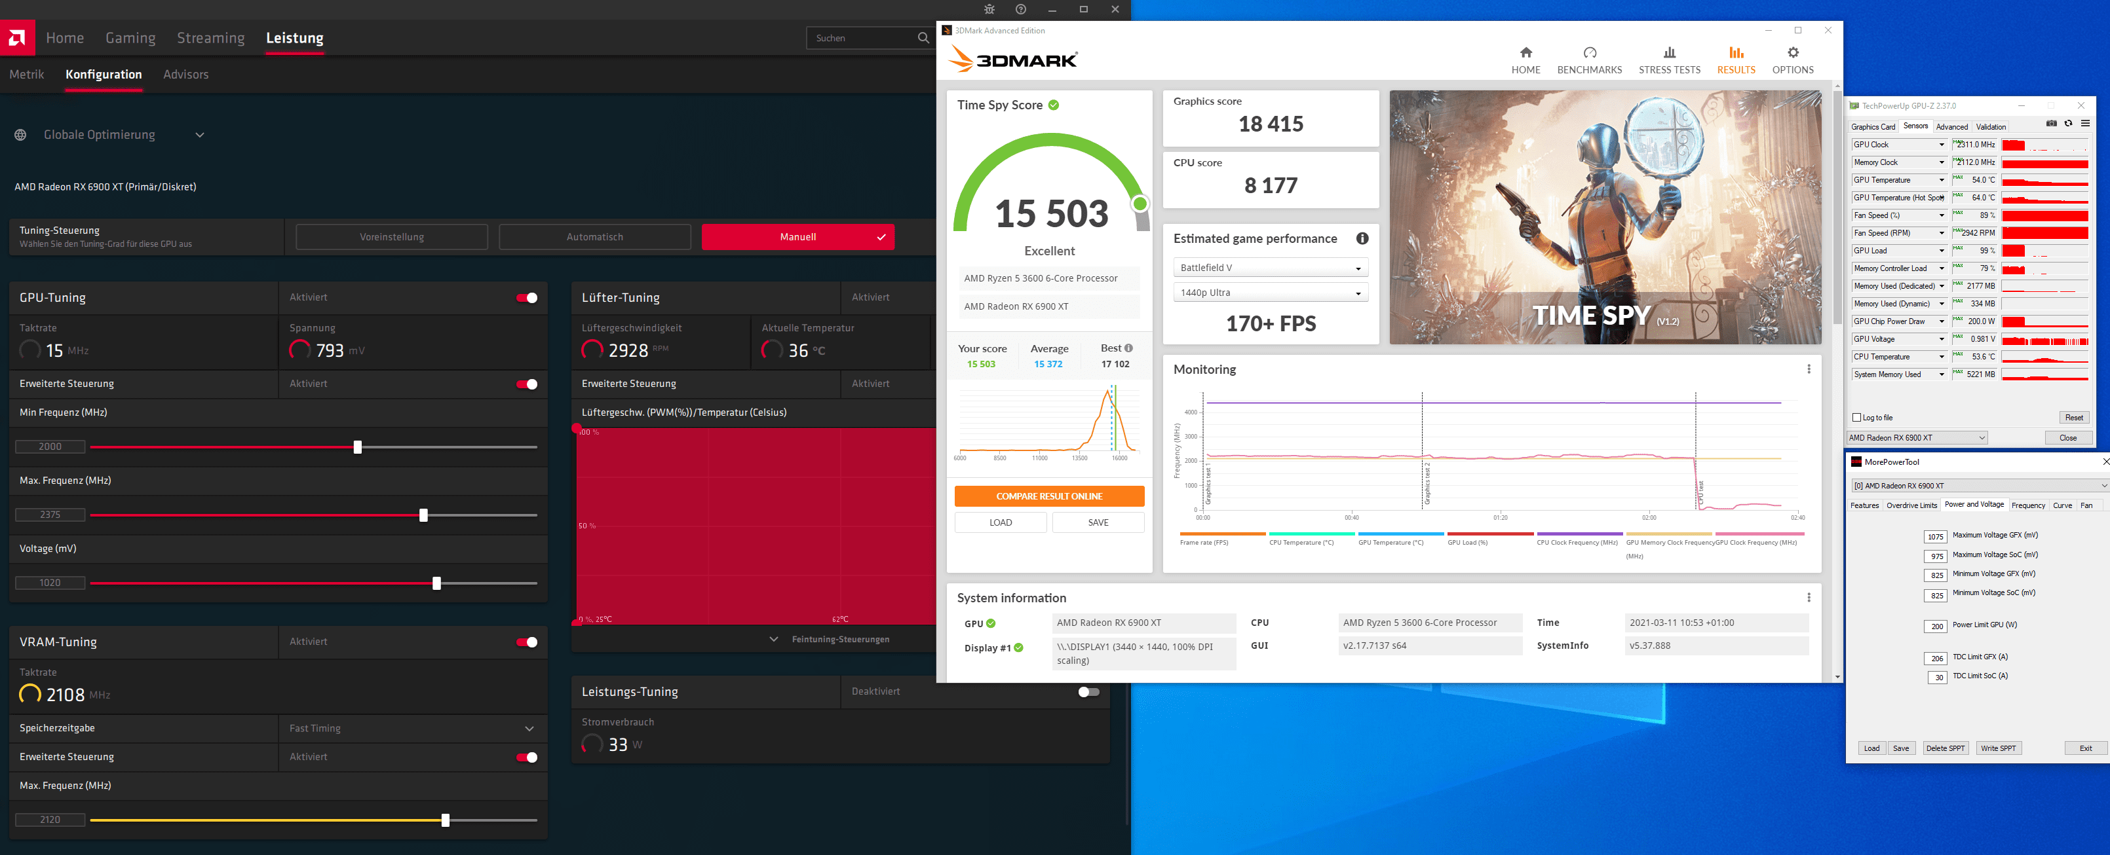The height and width of the screenshot is (855, 2110).
Task: Switch to MorePowerTool Frequency tab
Action: [2028, 505]
